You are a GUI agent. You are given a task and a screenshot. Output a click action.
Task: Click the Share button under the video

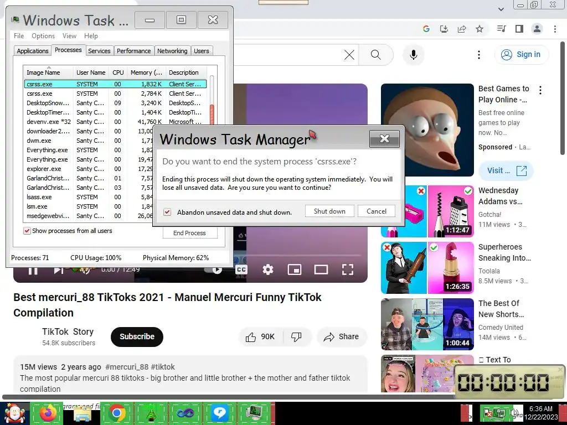point(342,337)
